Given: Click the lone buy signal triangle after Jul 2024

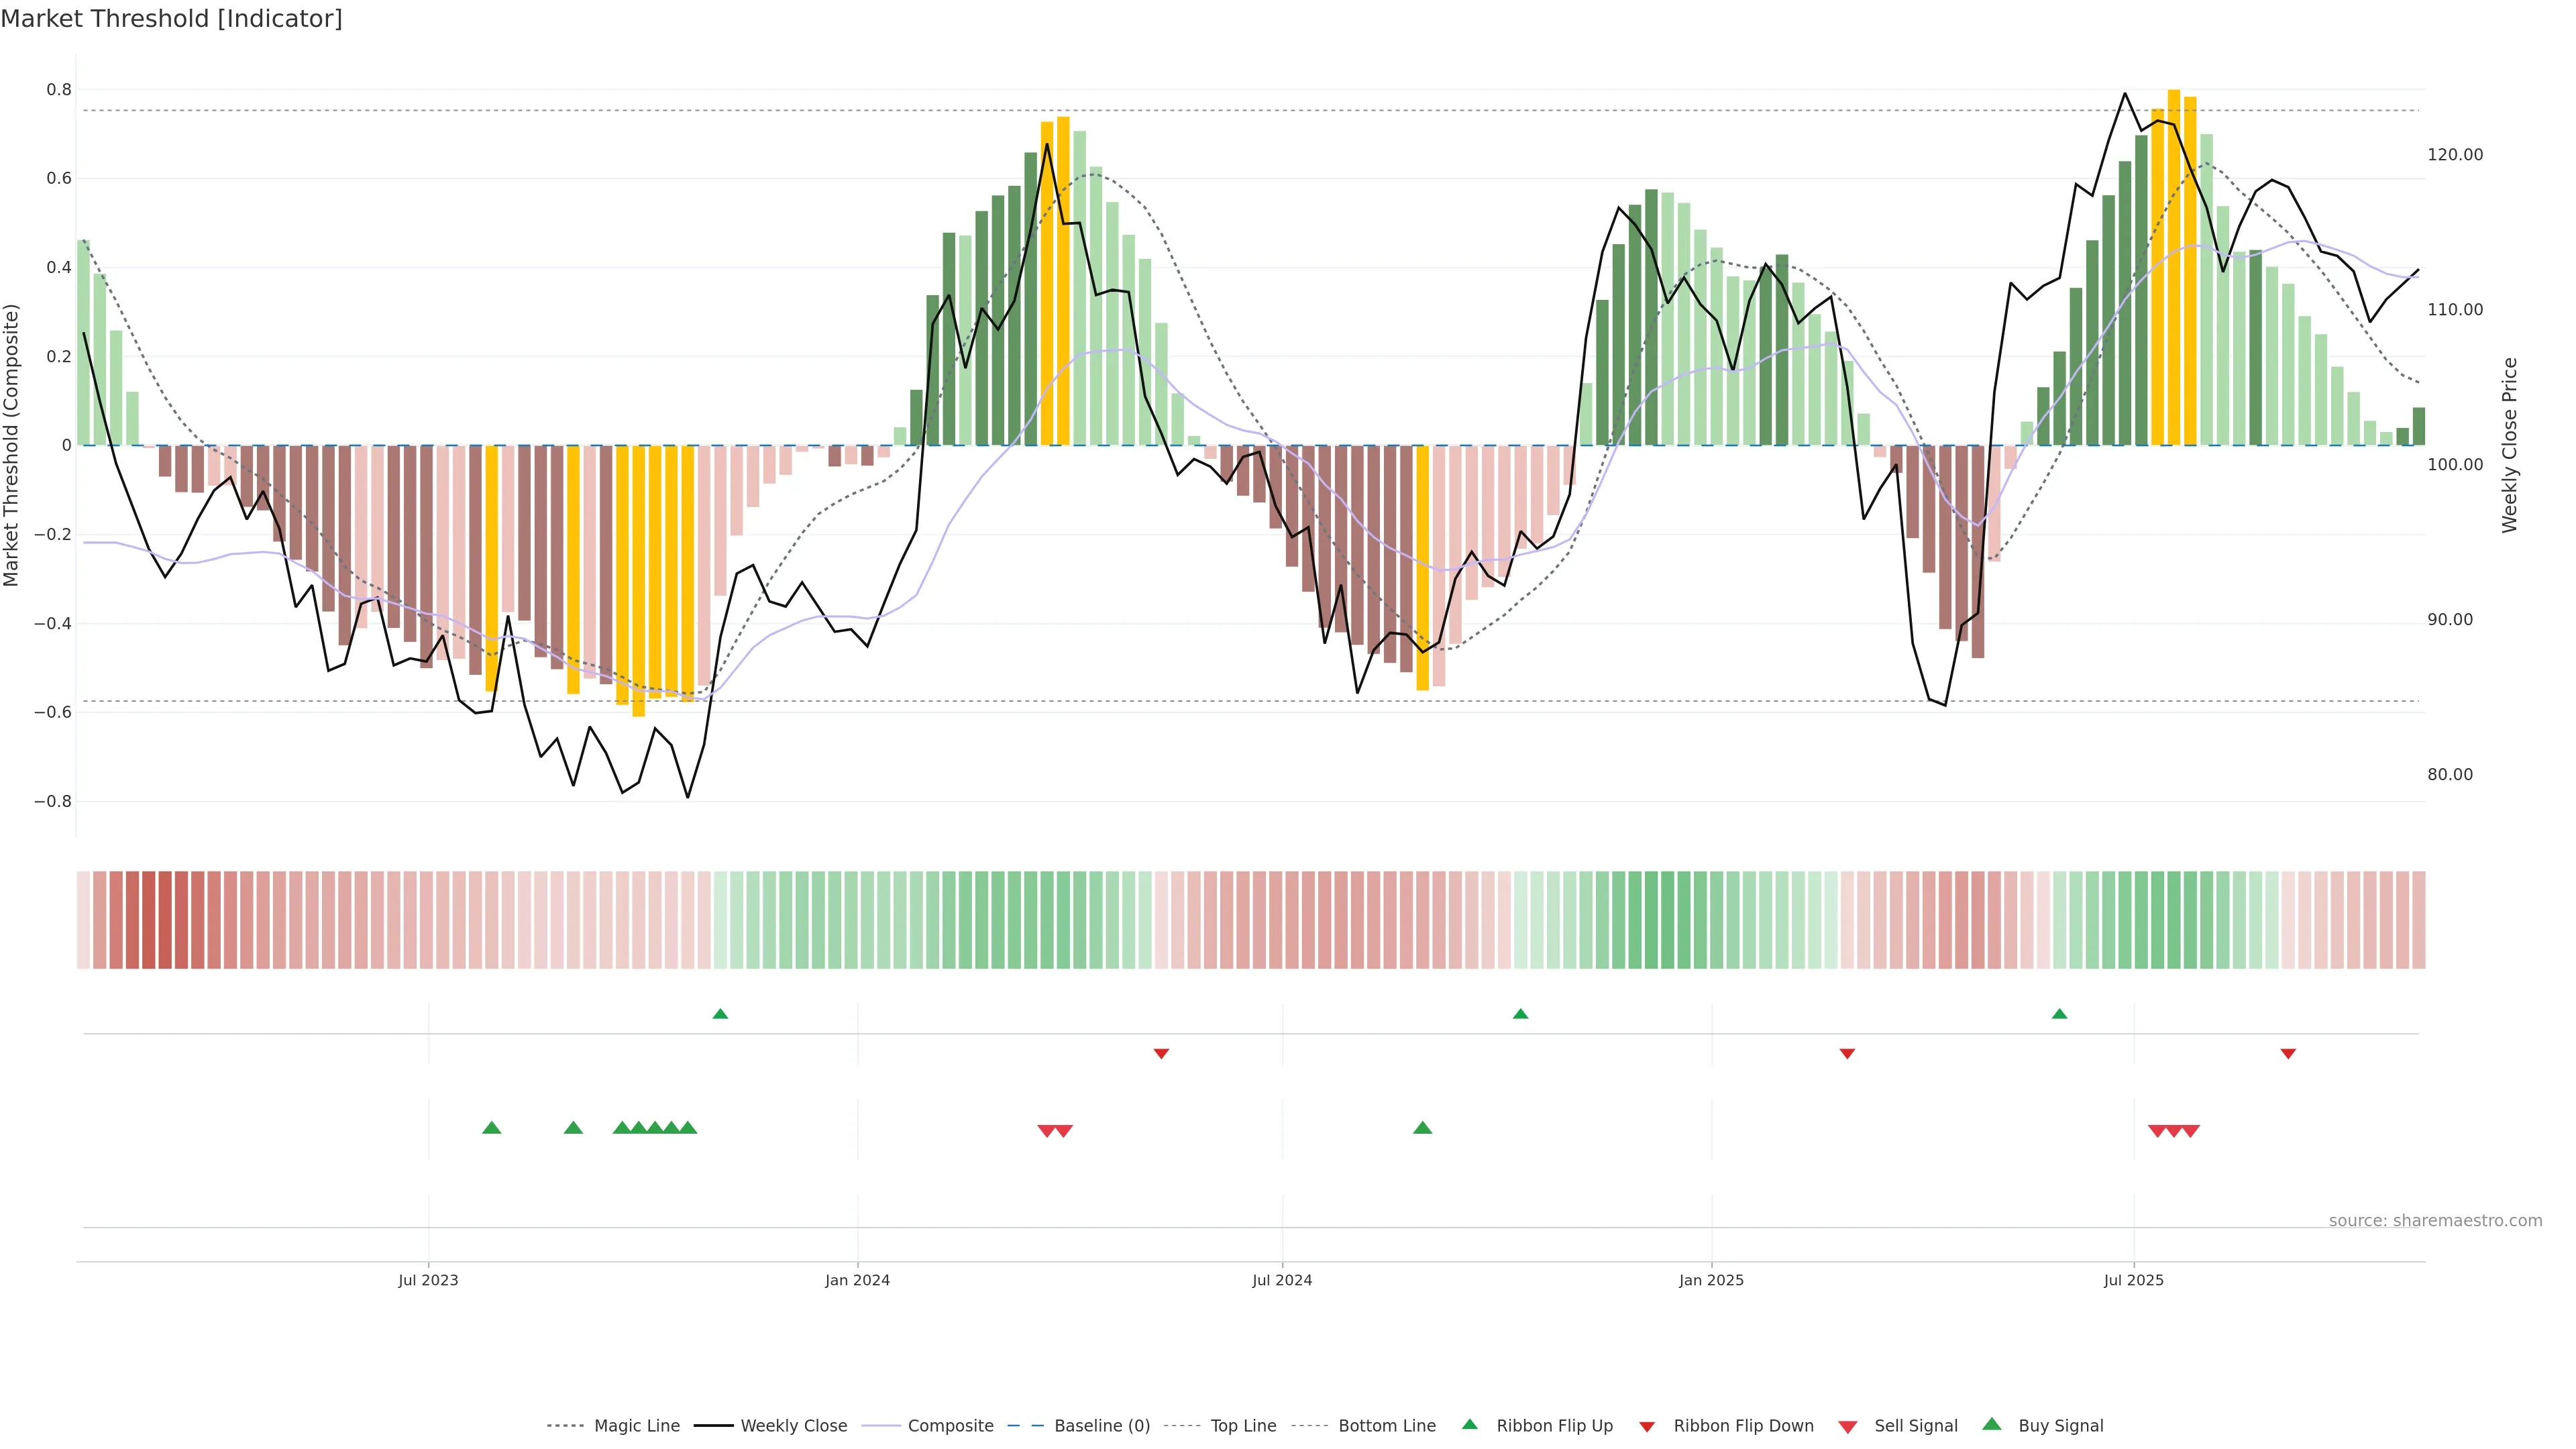Looking at the screenshot, I should click(x=1422, y=1128).
